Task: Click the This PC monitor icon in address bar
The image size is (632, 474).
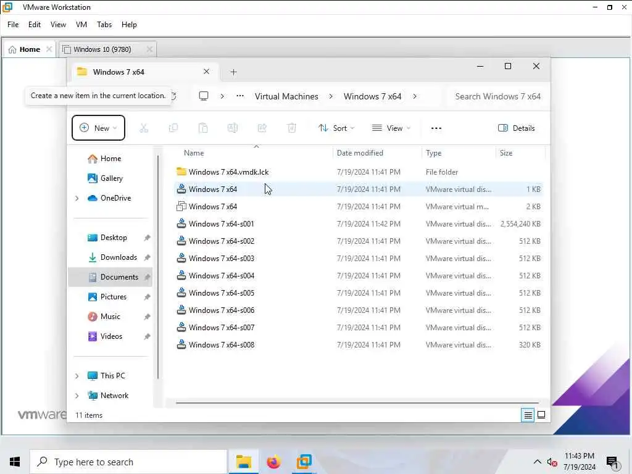Action: (x=204, y=96)
